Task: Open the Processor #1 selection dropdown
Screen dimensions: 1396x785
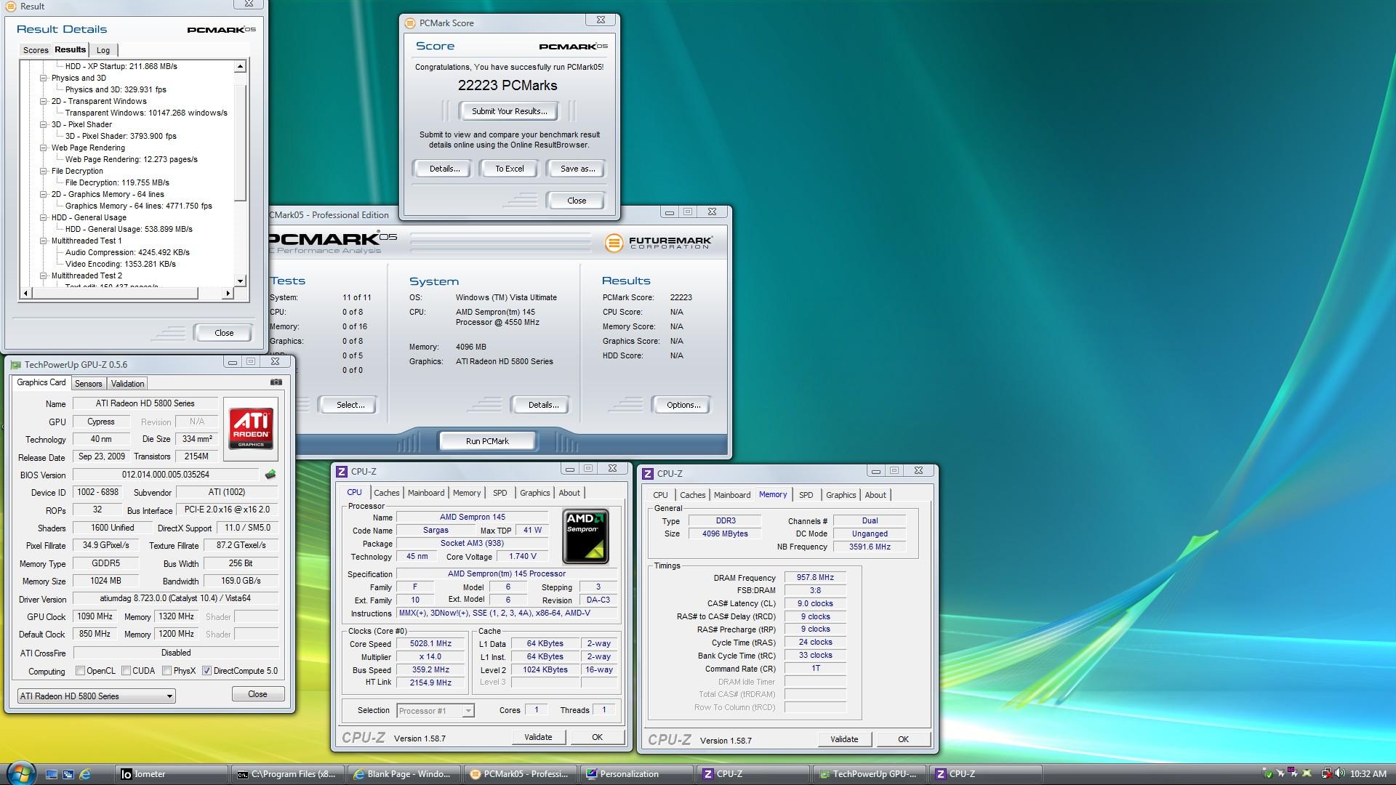Action: pos(435,711)
